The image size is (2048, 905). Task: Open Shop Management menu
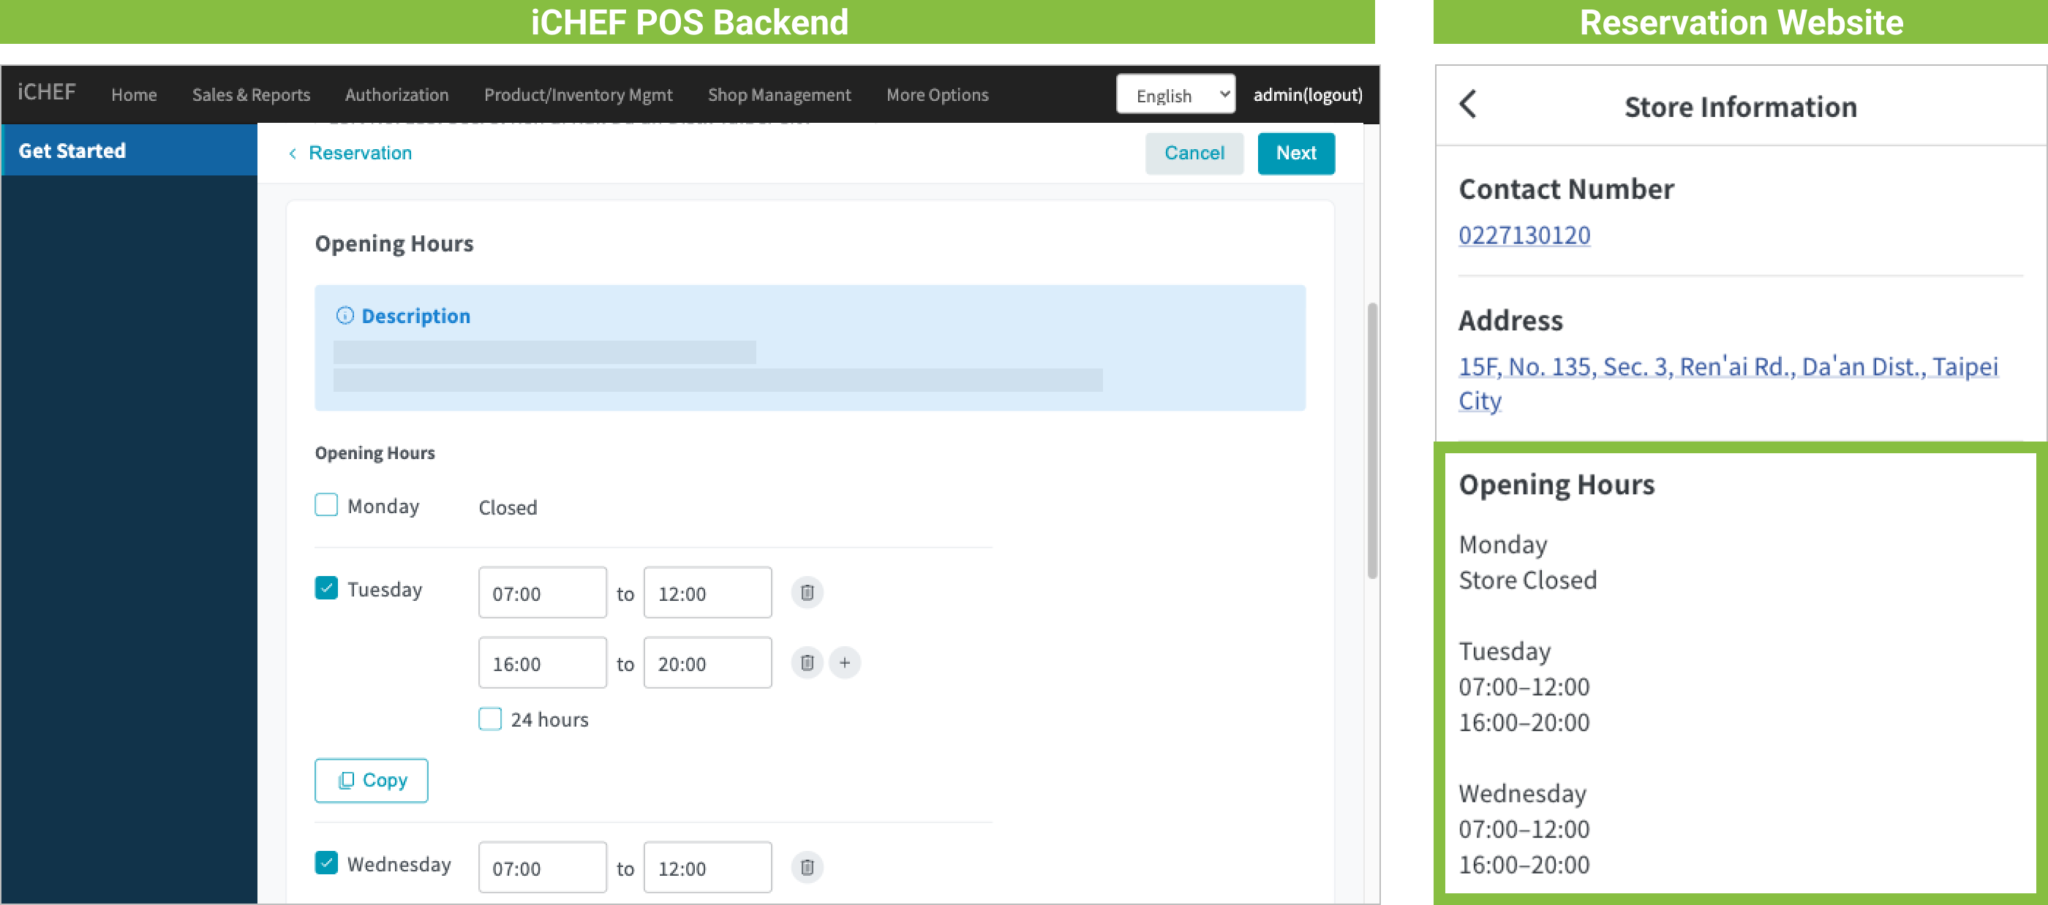[x=778, y=94]
